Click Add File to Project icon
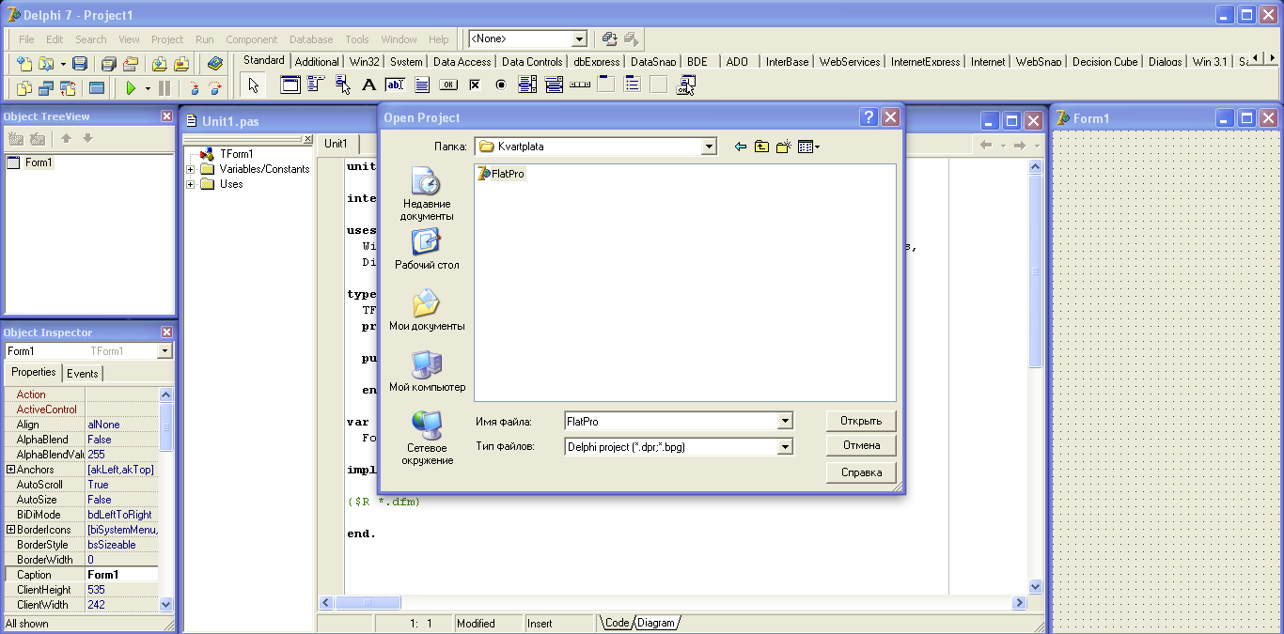The width and height of the screenshot is (1284, 634). [160, 64]
